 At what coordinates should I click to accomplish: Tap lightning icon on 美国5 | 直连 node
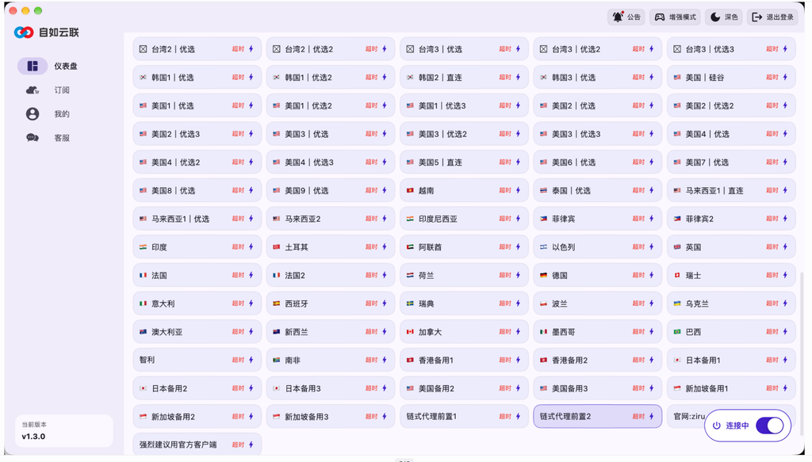(518, 162)
